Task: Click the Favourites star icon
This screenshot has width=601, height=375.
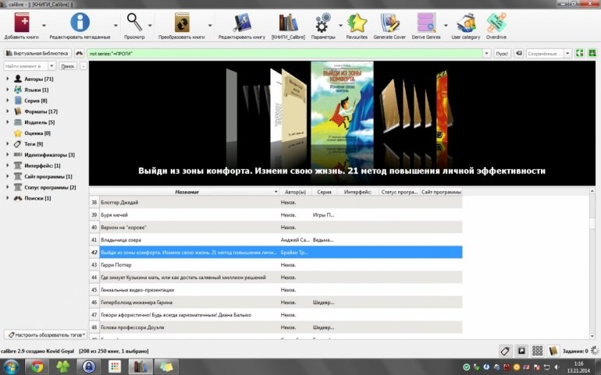Action: coord(357,23)
